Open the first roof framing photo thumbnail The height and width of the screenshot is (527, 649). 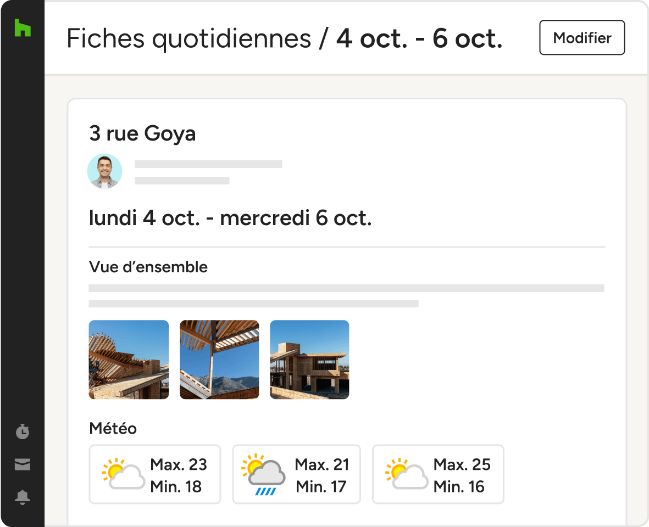(x=129, y=360)
